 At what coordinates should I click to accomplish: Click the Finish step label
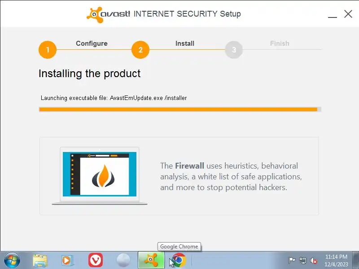280,43
